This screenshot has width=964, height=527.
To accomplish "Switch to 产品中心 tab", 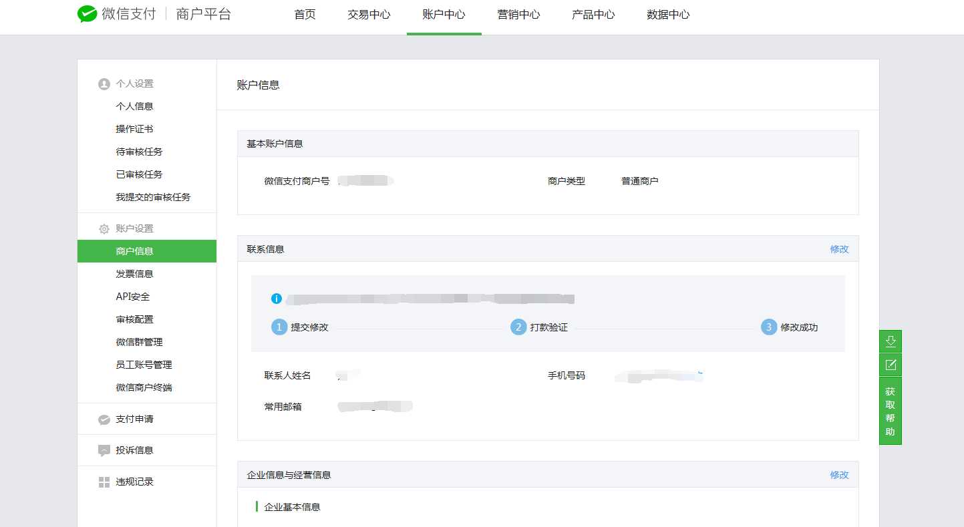I will 594,15.
